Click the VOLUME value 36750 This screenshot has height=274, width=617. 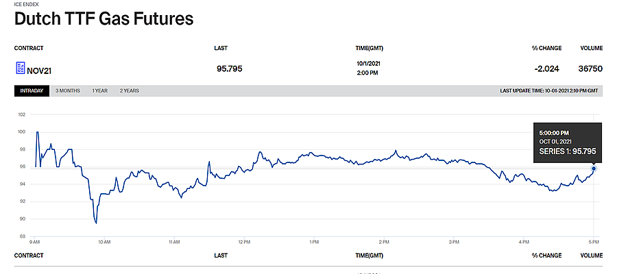pos(590,68)
